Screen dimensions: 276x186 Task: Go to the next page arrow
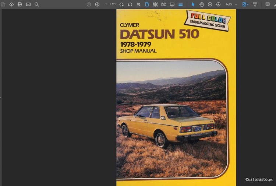click(97, 4)
